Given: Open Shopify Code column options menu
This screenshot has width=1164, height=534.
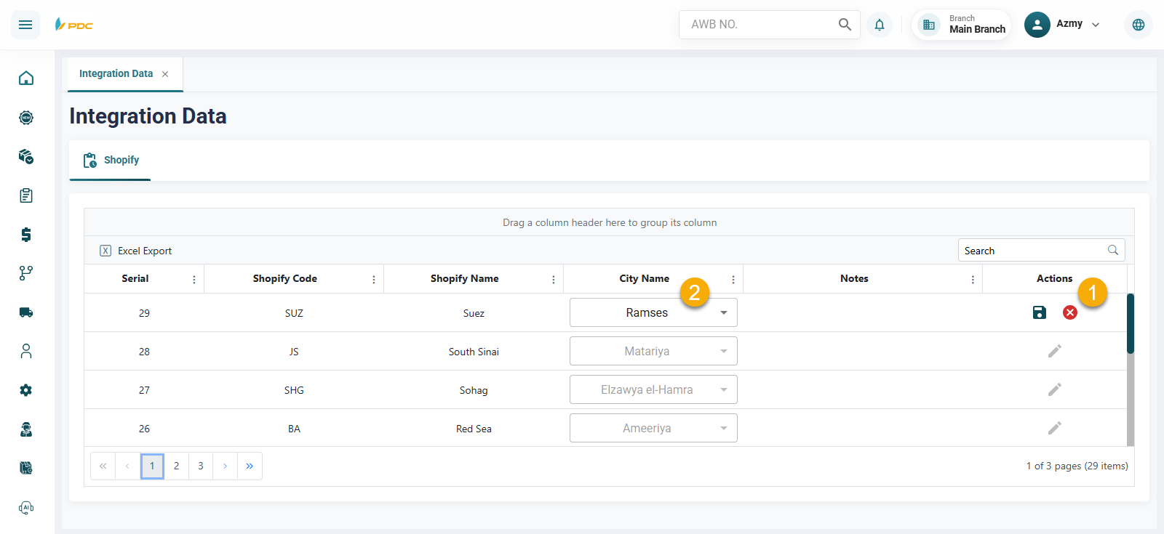Looking at the screenshot, I should [374, 279].
